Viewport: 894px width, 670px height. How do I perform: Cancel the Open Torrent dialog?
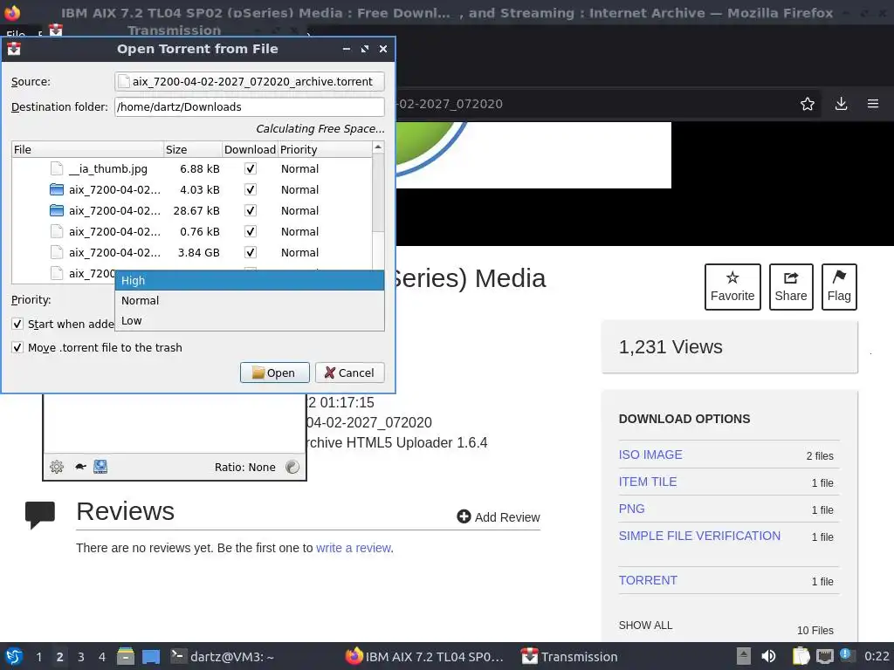coord(349,373)
